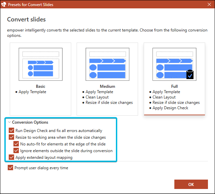Toggle Resize to working area checkbox
Image resolution: width=215 pixels, height=194 pixels.
coord(11,137)
